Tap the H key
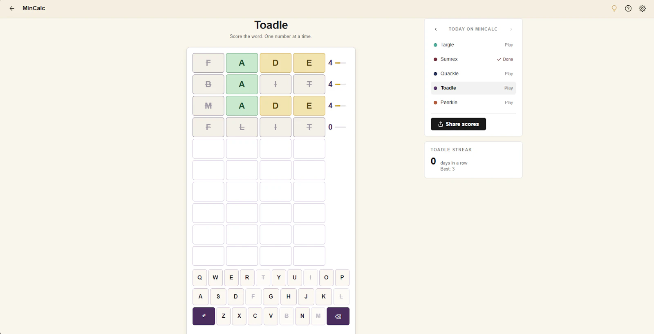The width and height of the screenshot is (654, 334). coord(289,297)
